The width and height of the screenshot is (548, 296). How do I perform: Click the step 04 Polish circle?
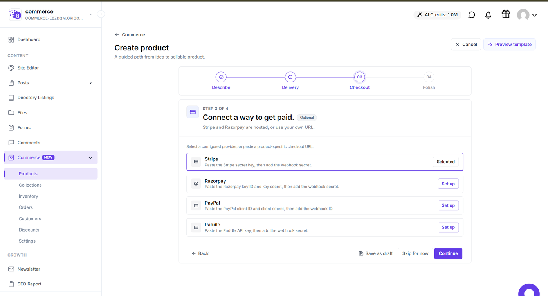pos(429,77)
